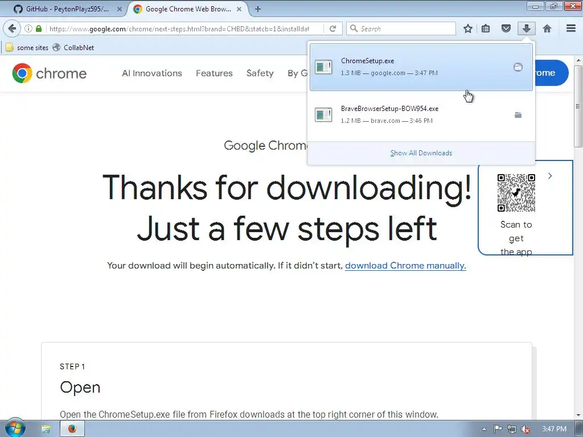This screenshot has height=437, width=583.
Task: Click Show All Downloads
Action: click(x=421, y=153)
